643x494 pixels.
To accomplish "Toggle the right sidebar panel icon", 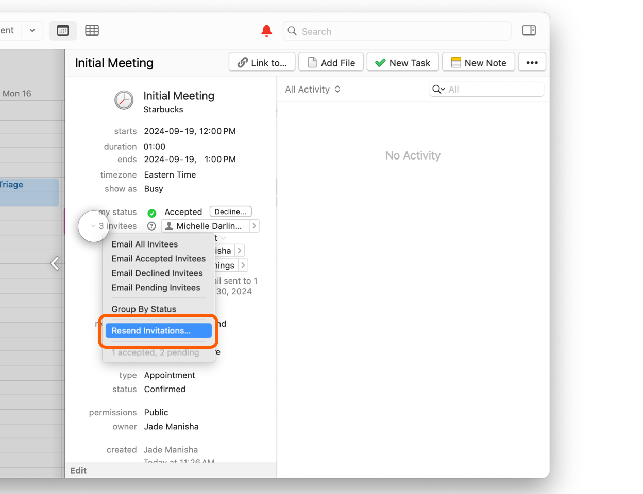I will pos(529,31).
